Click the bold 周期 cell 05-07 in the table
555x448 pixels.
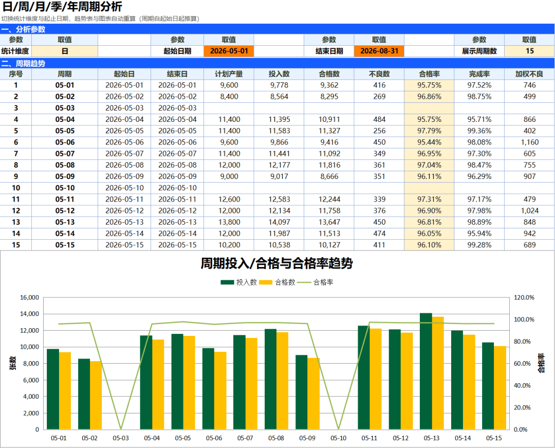click(x=64, y=154)
